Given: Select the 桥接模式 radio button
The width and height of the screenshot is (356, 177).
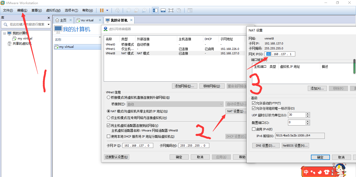Looking at the screenshot, I should pyautogui.click(x=109, y=98).
